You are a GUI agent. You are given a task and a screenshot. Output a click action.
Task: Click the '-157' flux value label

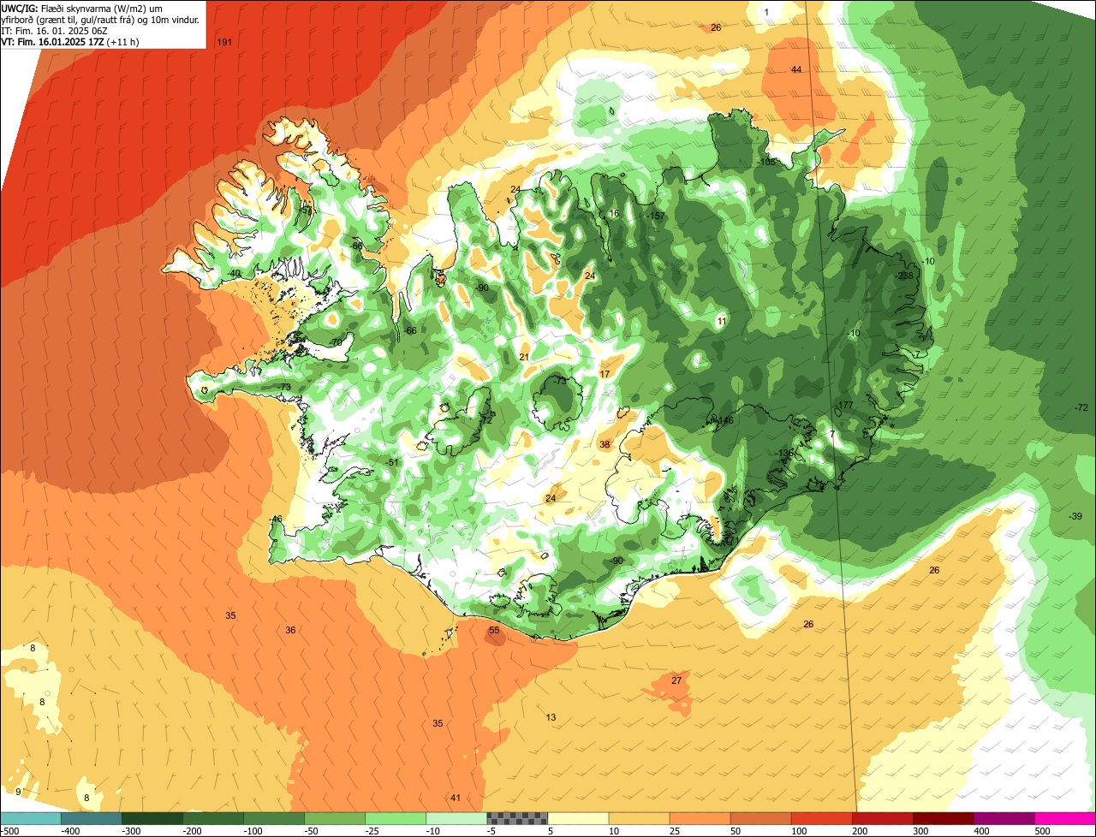point(657,217)
